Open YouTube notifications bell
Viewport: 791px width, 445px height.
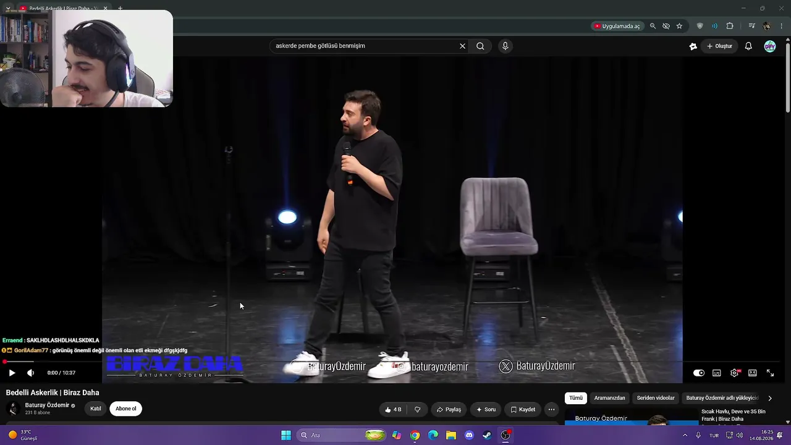coord(748,46)
